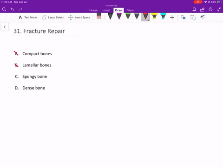The width and height of the screenshot is (223, 167).
Task: Click the text Compact bones
Action: click(x=37, y=54)
